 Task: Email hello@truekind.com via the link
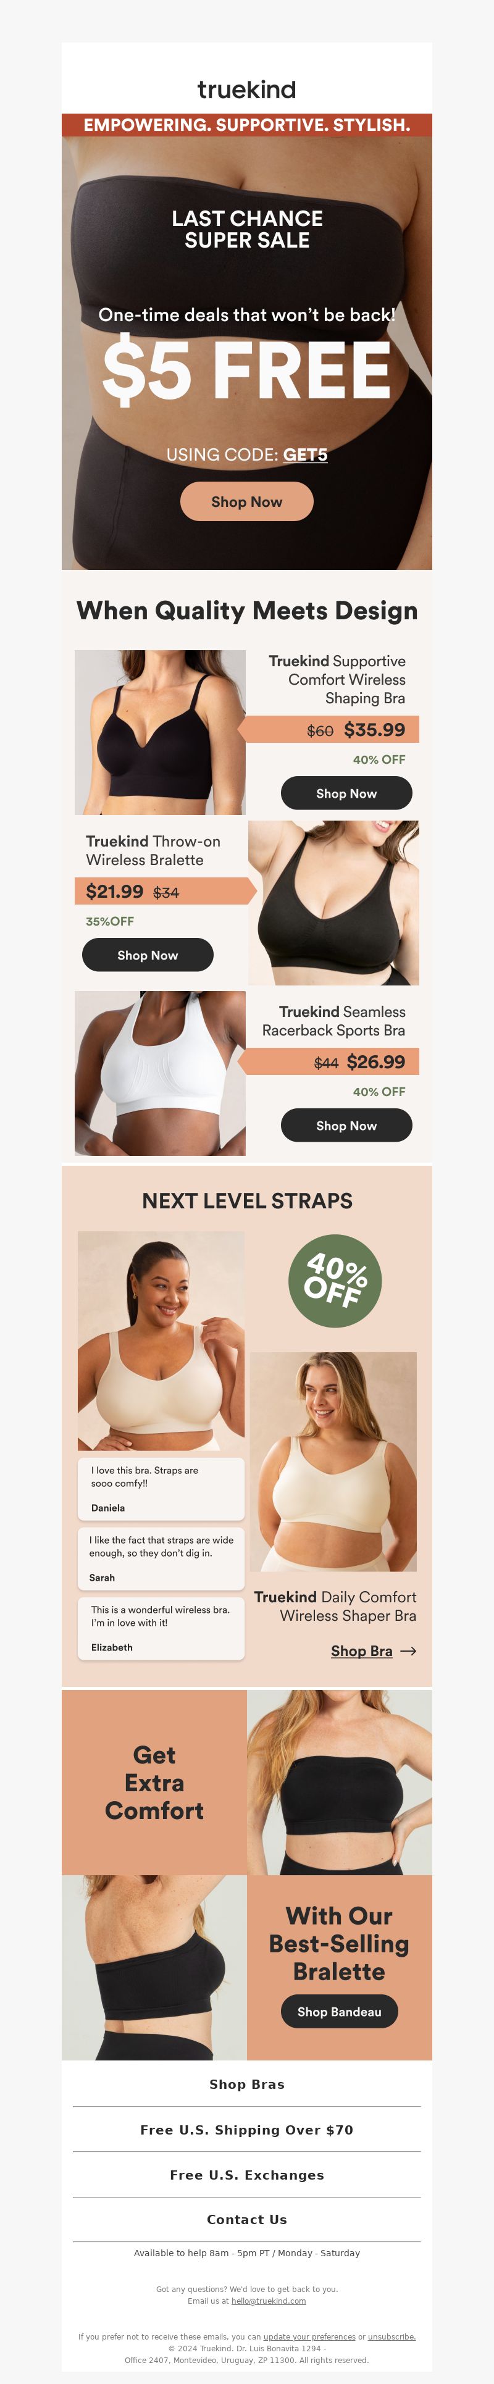point(268,2301)
